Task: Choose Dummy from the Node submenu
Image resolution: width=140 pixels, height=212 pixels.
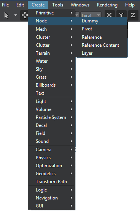Action: [x=101, y=21]
